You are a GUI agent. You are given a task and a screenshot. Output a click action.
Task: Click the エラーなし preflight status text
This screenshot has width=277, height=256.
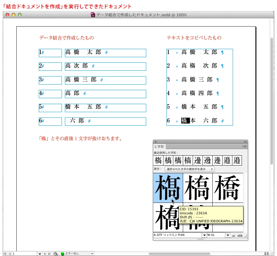72,254
